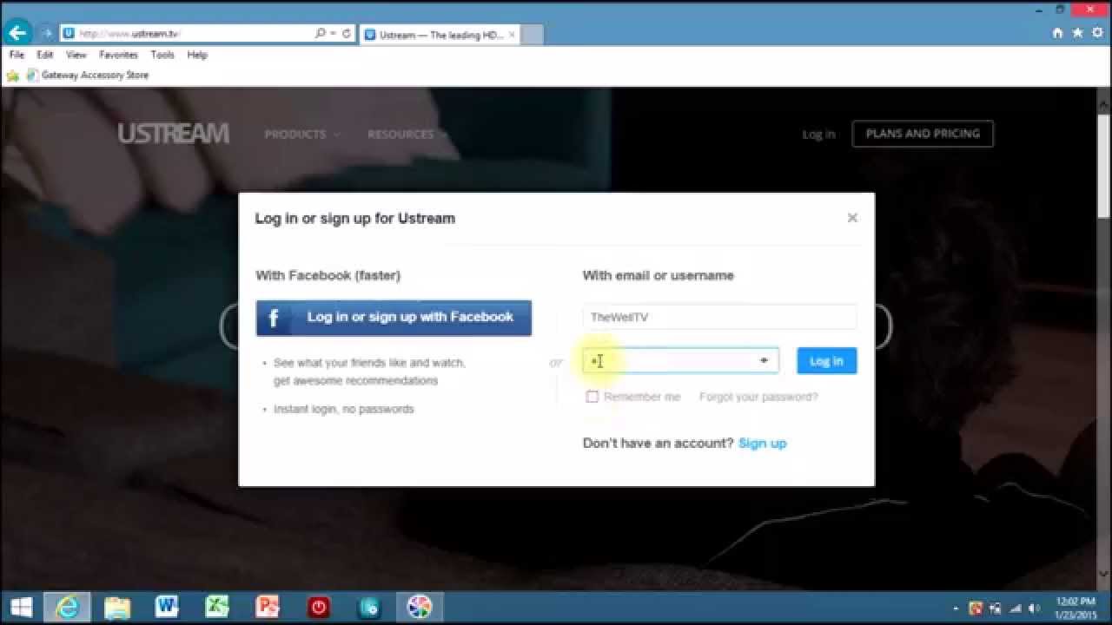Open the teal taskbar app icon
The height and width of the screenshot is (625, 1112).
tap(369, 607)
